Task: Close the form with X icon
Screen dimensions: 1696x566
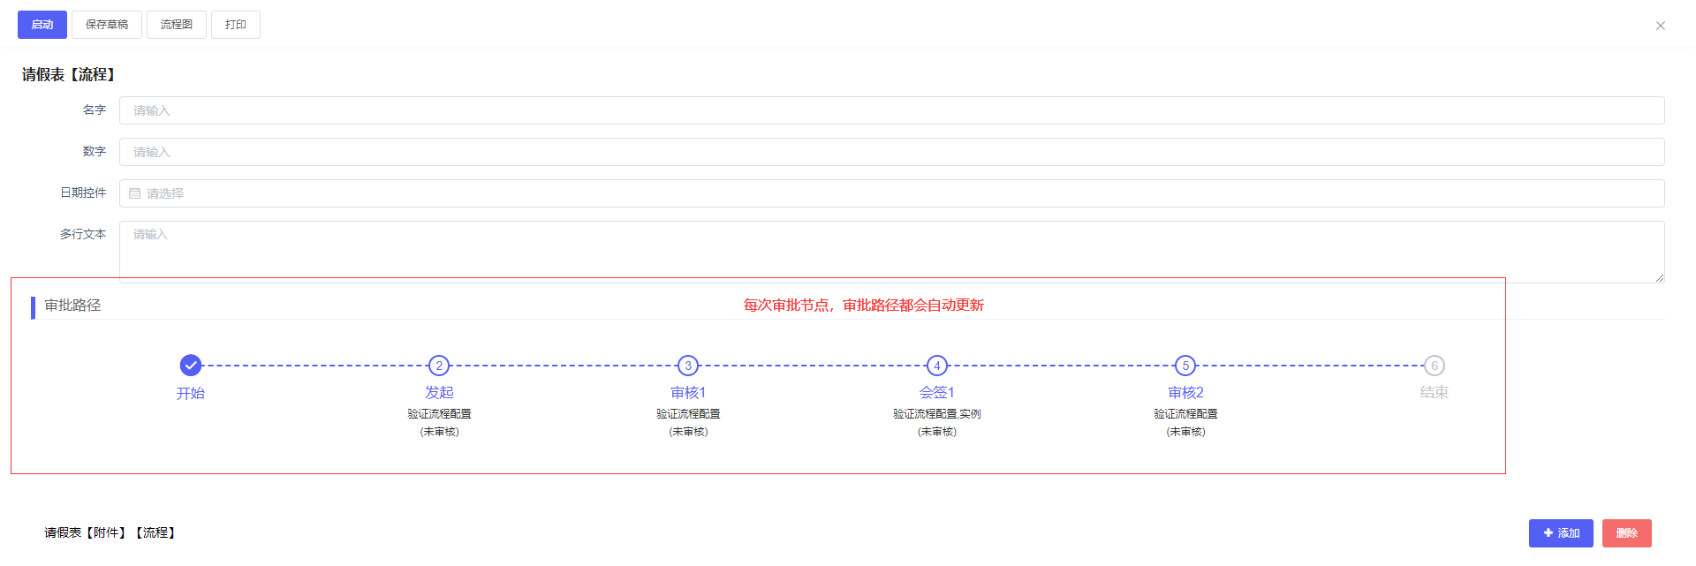Action: 1660,26
